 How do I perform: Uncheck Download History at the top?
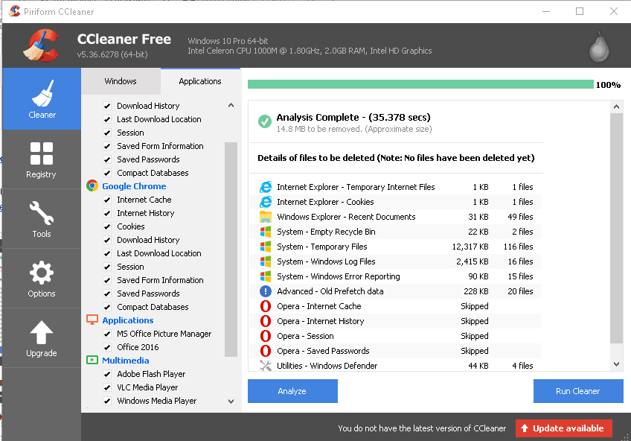[x=106, y=105]
